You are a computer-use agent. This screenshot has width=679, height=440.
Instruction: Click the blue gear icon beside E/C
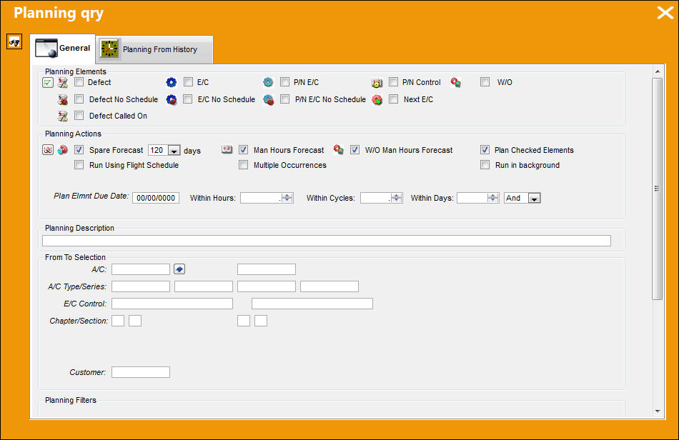(172, 82)
